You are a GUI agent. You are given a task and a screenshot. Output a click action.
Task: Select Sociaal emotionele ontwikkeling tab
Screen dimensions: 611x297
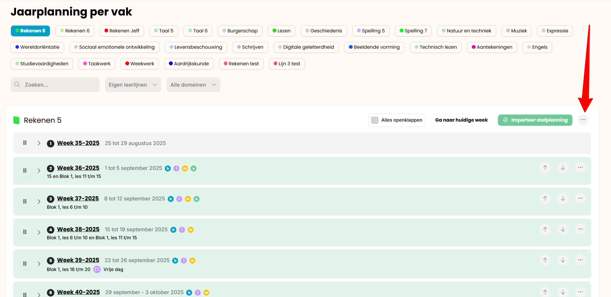114,47
